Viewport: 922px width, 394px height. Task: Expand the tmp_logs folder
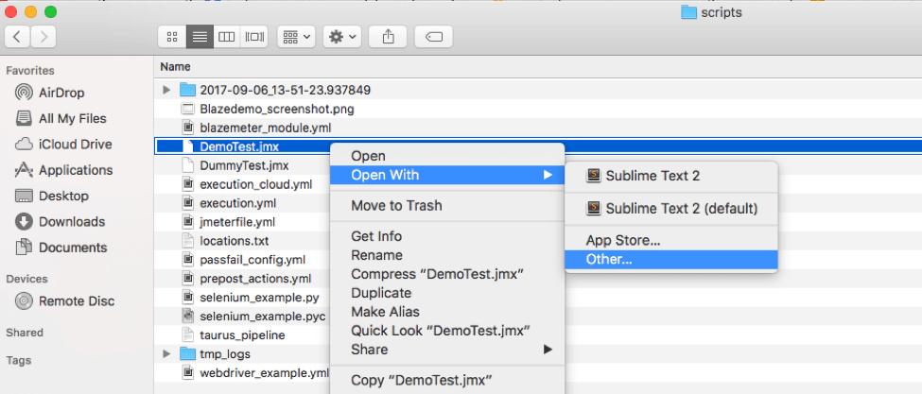[x=167, y=354]
